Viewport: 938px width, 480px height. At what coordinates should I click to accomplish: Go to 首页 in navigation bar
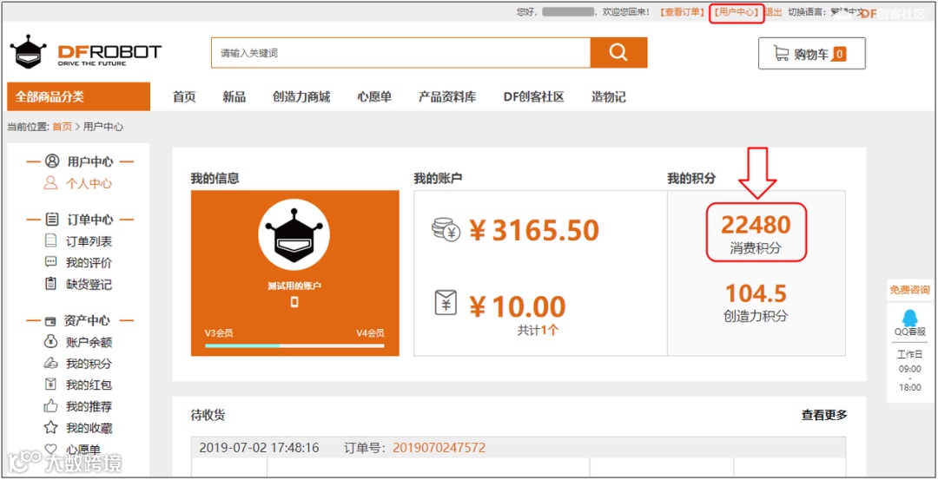pyautogui.click(x=184, y=97)
